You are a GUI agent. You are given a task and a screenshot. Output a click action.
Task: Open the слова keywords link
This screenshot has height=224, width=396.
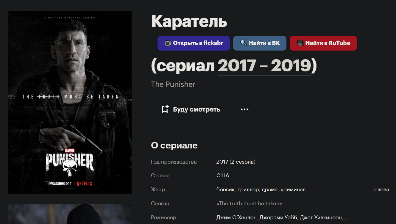click(x=382, y=189)
